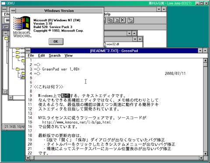Image resolution: width=210 pixels, height=163 pixels.
Task: Click the 'wow32.dll' file name
Action: [x=113, y=44]
